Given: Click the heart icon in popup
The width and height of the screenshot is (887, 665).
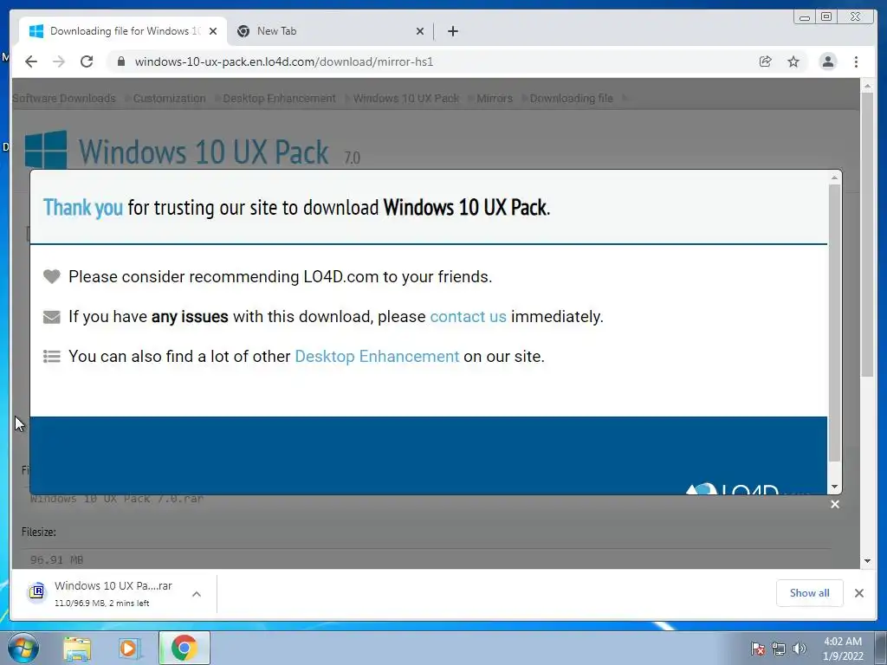Looking at the screenshot, I should coord(51,276).
